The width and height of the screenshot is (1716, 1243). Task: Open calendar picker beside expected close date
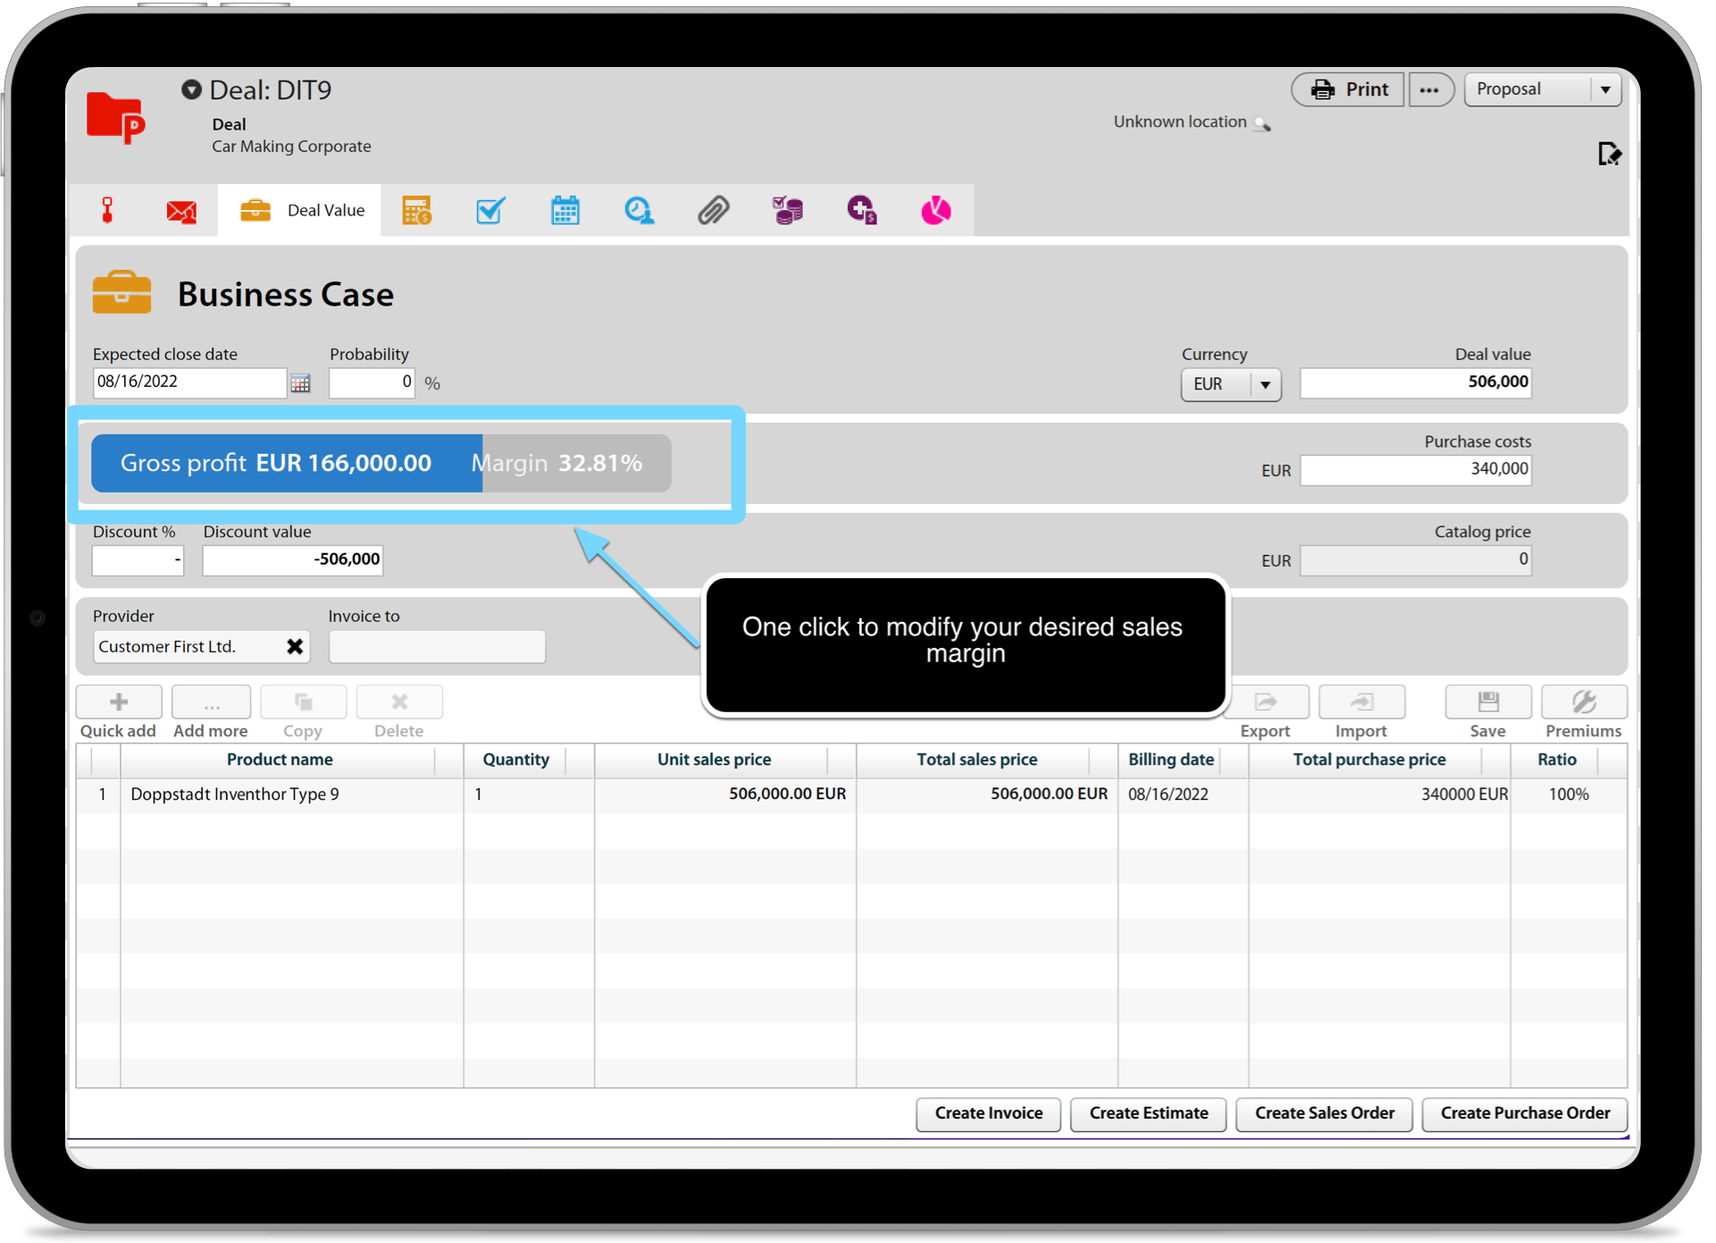click(x=300, y=383)
